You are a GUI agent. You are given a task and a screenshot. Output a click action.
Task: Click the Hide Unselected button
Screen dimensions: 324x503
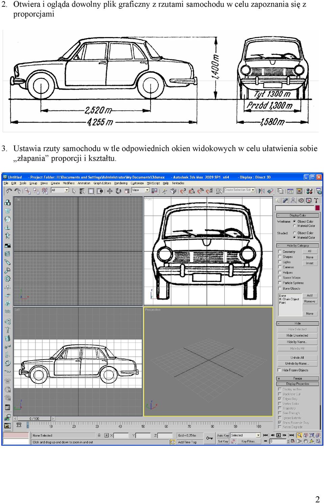tap(297, 336)
